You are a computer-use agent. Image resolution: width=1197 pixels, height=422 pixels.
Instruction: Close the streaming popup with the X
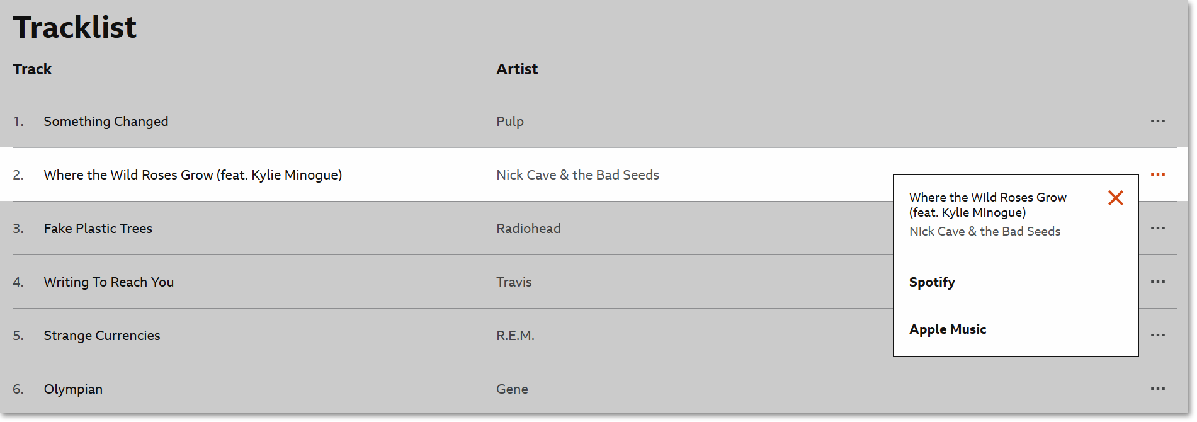(1115, 198)
